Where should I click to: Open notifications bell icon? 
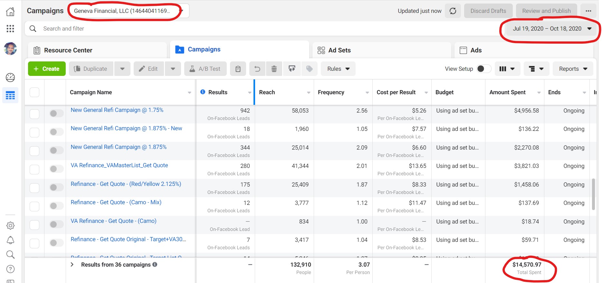(x=10, y=240)
